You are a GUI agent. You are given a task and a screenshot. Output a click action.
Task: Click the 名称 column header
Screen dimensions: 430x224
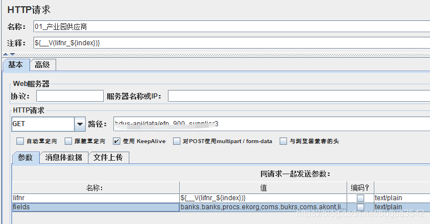(96, 188)
